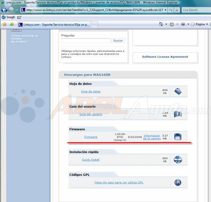Open the Página menu

(199, 24)
